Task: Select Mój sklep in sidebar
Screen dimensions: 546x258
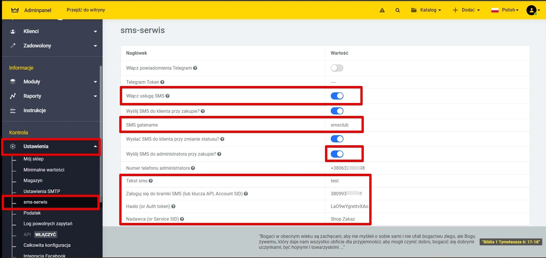Action: 33,159
